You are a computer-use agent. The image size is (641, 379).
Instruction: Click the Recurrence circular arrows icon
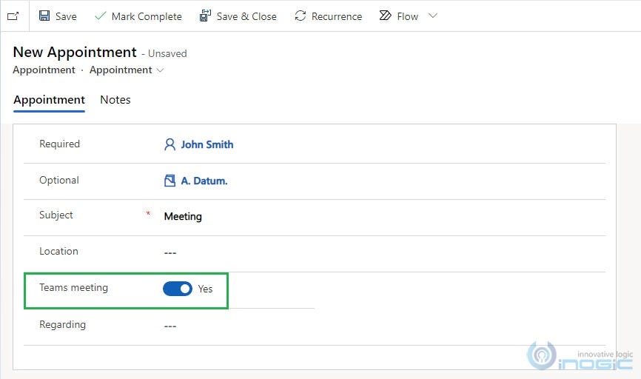[x=301, y=16]
